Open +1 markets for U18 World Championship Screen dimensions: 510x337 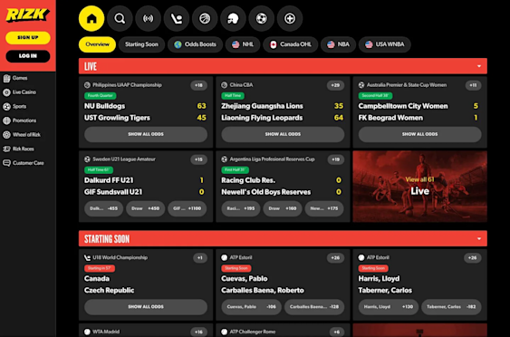[x=200, y=258]
